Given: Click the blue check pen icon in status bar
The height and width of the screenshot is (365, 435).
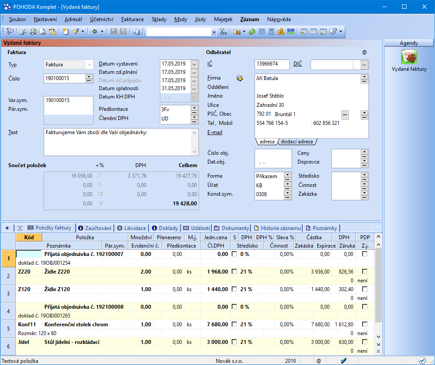Looking at the screenshot, I should tap(344, 361).
